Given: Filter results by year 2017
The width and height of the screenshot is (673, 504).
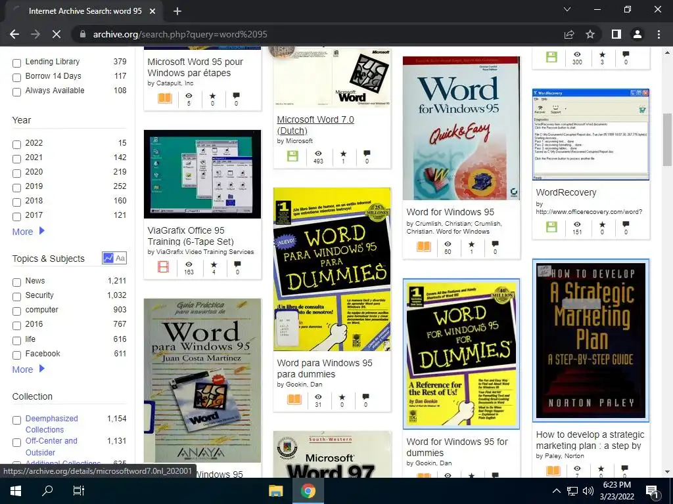Looking at the screenshot, I should pyautogui.click(x=16, y=217).
